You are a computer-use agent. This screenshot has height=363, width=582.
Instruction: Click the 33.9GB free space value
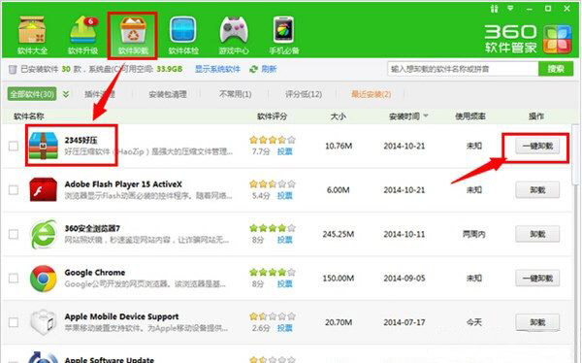169,69
